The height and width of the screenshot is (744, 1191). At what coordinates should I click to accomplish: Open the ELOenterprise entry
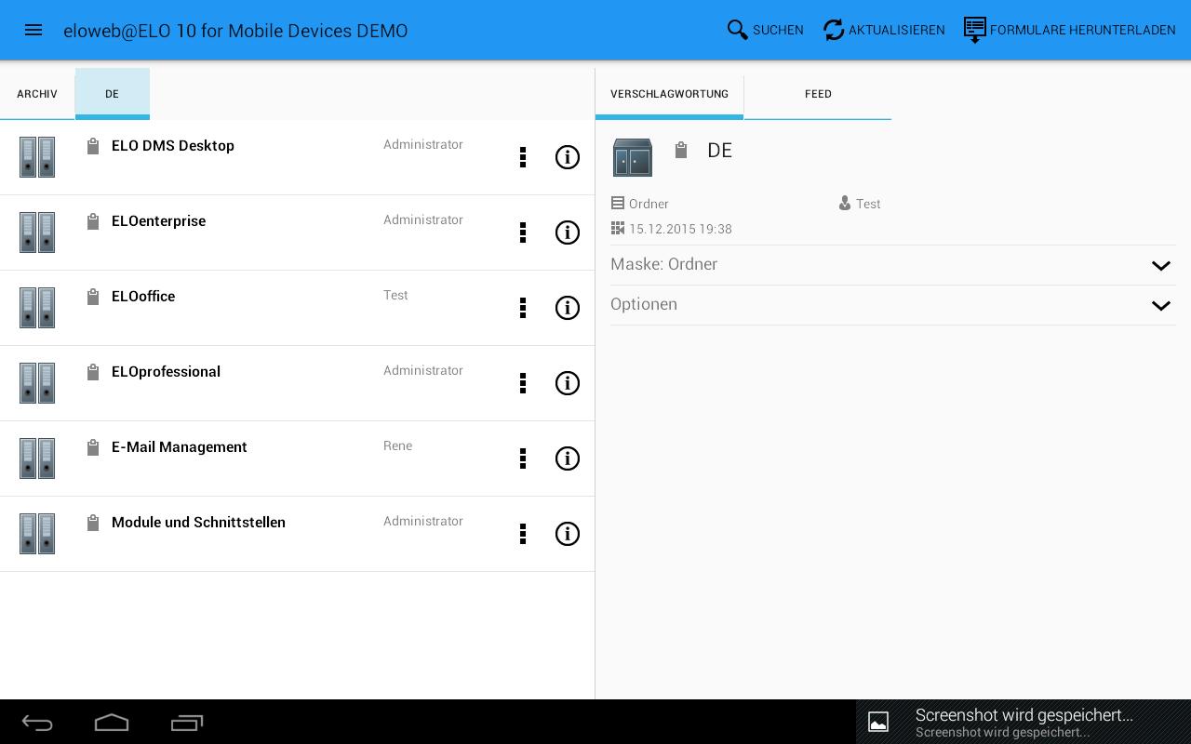click(x=297, y=232)
